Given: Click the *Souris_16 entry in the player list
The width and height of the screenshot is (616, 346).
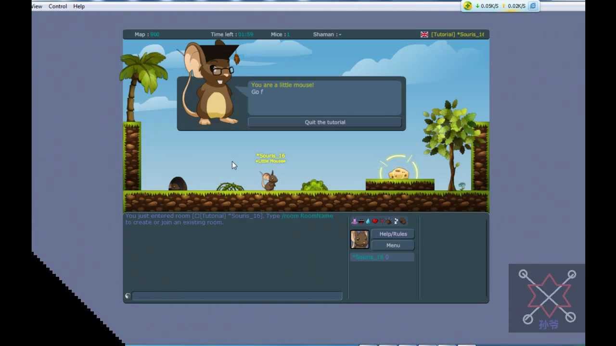Looking at the screenshot, I should point(382,257).
